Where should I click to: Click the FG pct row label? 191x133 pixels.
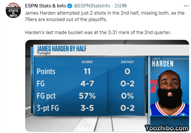[46, 96]
